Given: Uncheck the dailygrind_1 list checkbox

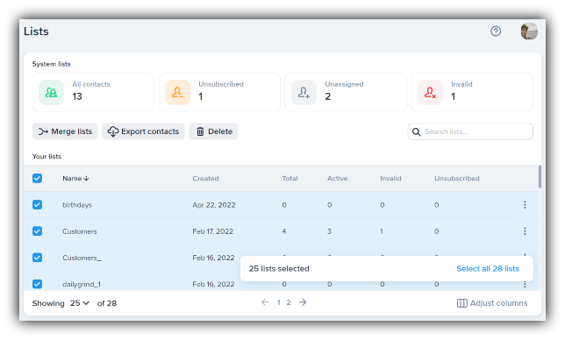Looking at the screenshot, I should [x=37, y=284].
